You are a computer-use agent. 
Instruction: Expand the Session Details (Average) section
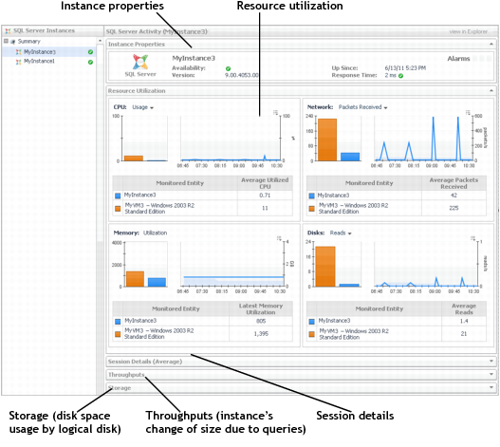(491, 362)
